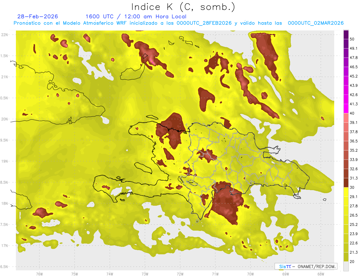Click the map title 'Indice K (C, somb.)'
360x278 pixels.
point(183,7)
